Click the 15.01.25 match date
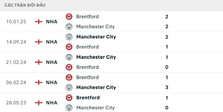 [x=16, y=22]
